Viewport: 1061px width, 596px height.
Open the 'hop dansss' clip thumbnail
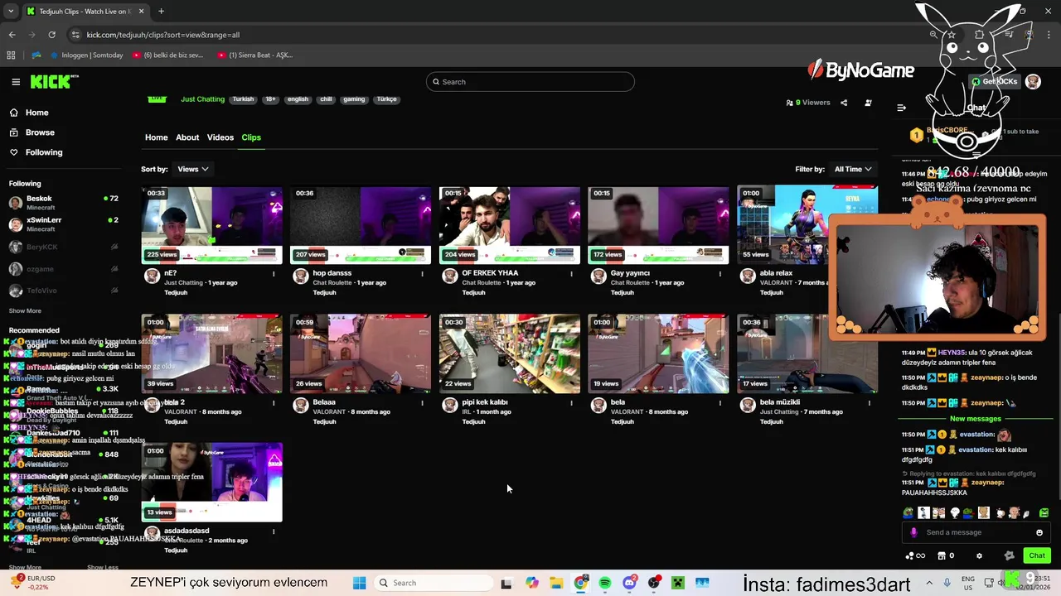(x=361, y=225)
